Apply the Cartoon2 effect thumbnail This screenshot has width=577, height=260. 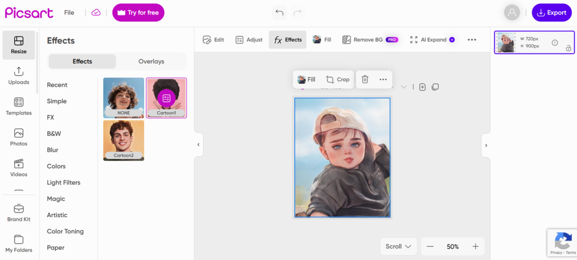(x=123, y=140)
